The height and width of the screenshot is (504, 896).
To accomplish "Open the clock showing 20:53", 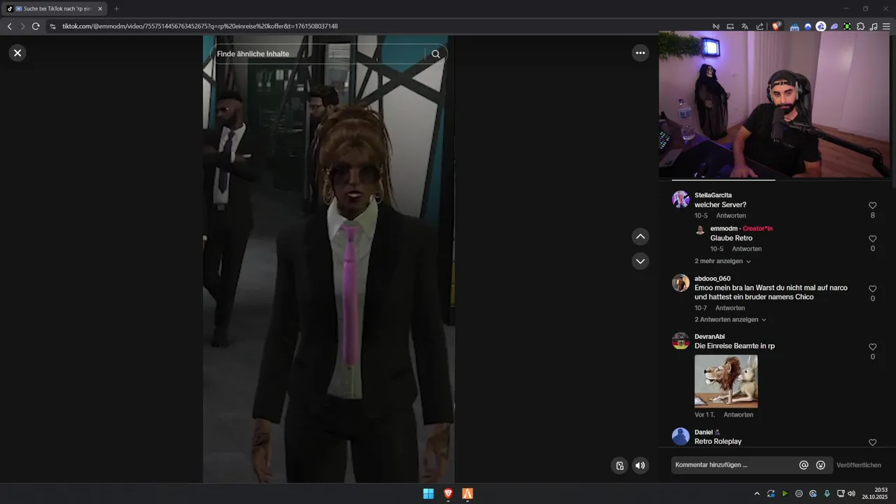I will coord(875,493).
